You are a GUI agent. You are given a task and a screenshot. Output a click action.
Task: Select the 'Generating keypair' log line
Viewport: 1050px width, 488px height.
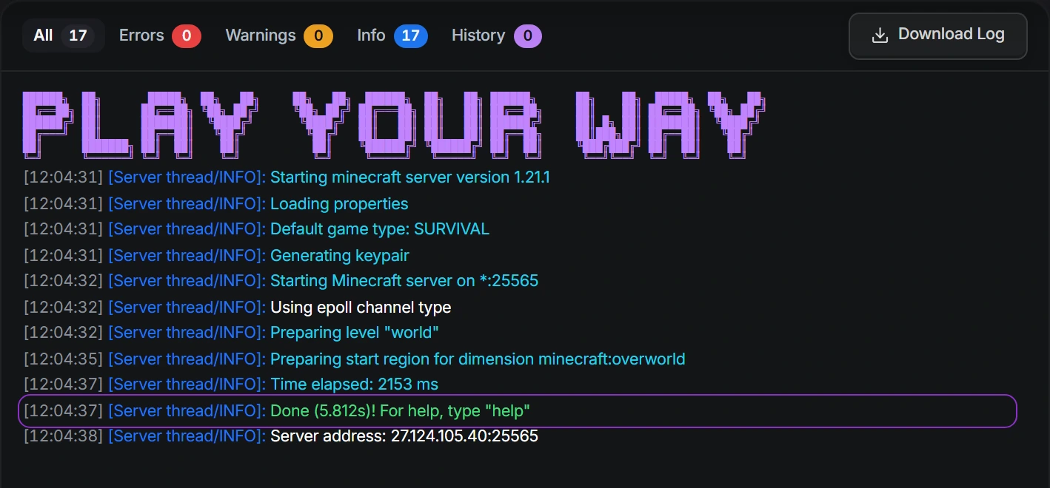point(216,255)
